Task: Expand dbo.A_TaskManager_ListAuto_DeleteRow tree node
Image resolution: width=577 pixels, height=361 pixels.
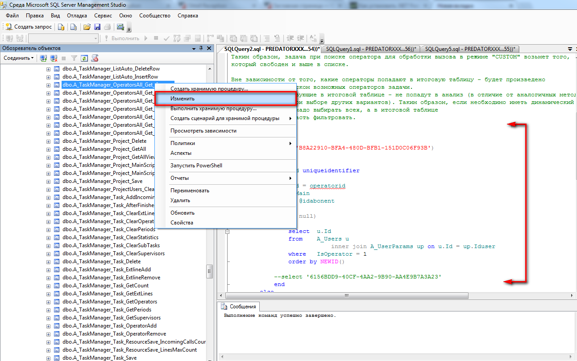Action: pos(49,69)
